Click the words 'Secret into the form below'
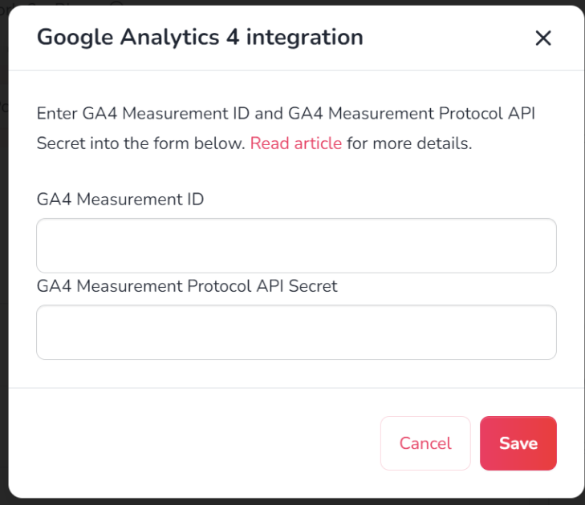This screenshot has height=505, width=585. [x=140, y=143]
